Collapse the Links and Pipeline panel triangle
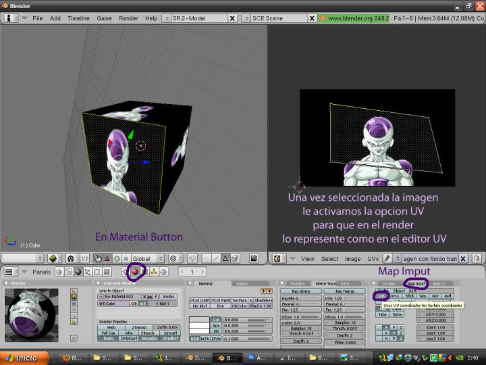The height and width of the screenshot is (365, 486). (98, 283)
